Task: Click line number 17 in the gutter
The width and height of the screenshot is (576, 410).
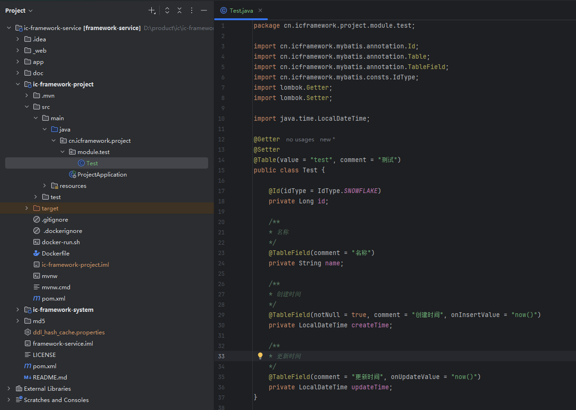Action: coord(221,191)
